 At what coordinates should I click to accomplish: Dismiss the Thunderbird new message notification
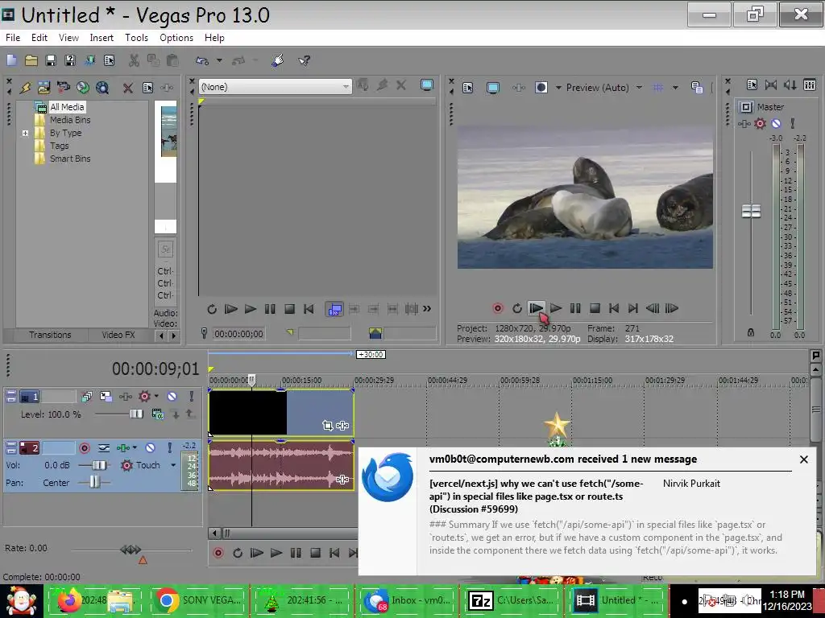803,459
